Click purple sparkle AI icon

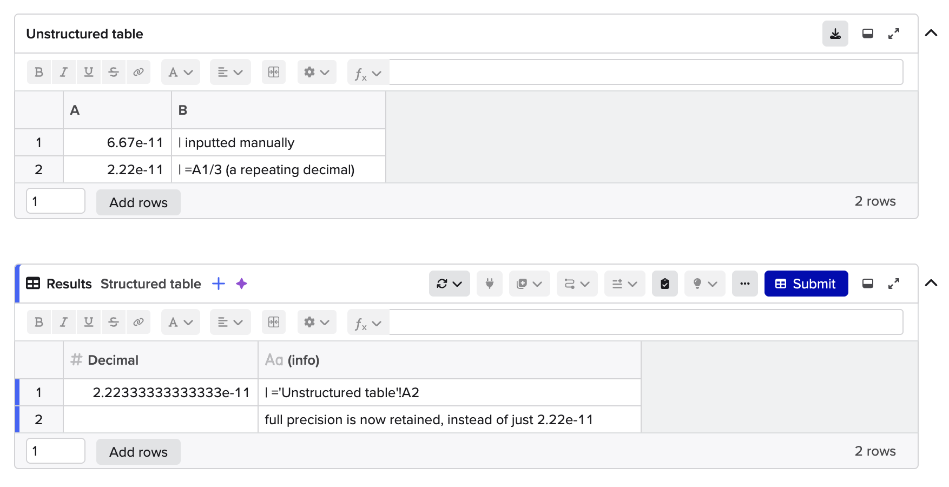[x=241, y=284]
